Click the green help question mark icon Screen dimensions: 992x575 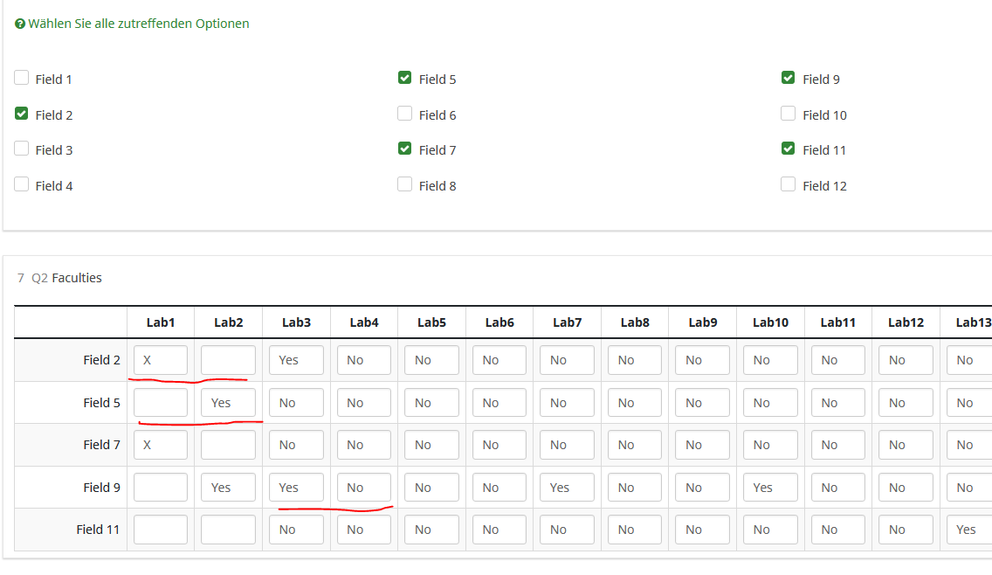coord(20,24)
